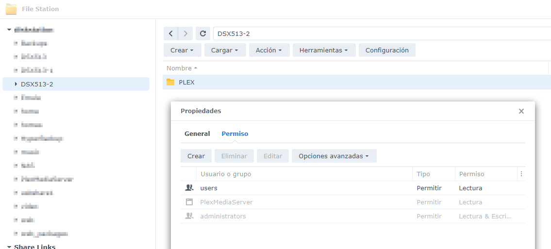This screenshot has width=551, height=249.
Task: Select the Permiso tab
Action: pyautogui.click(x=235, y=134)
